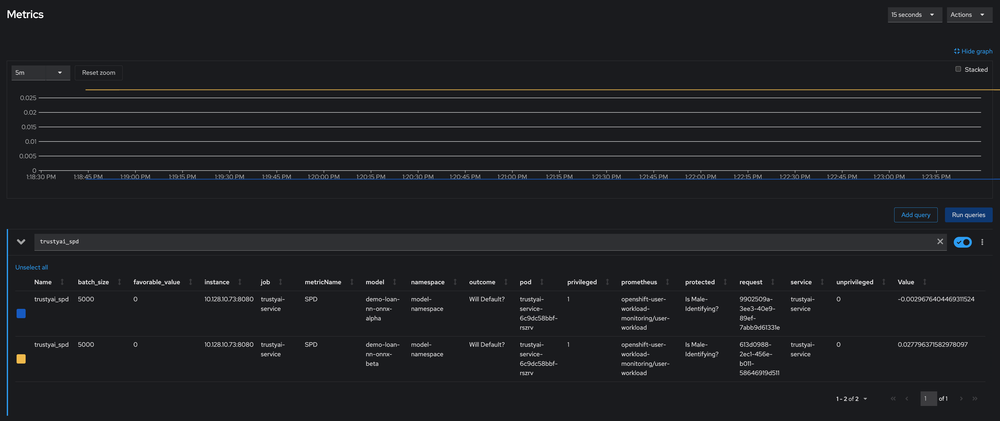Sort by metricName column icon

(352, 282)
